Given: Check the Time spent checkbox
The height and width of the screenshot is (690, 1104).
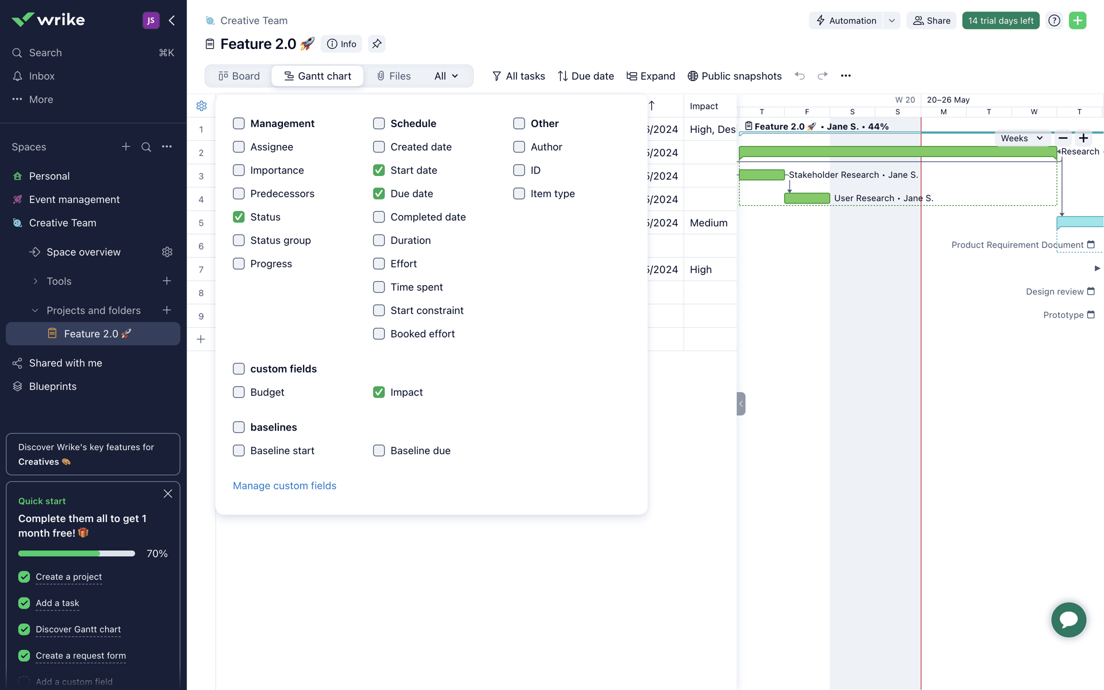Looking at the screenshot, I should [x=379, y=287].
